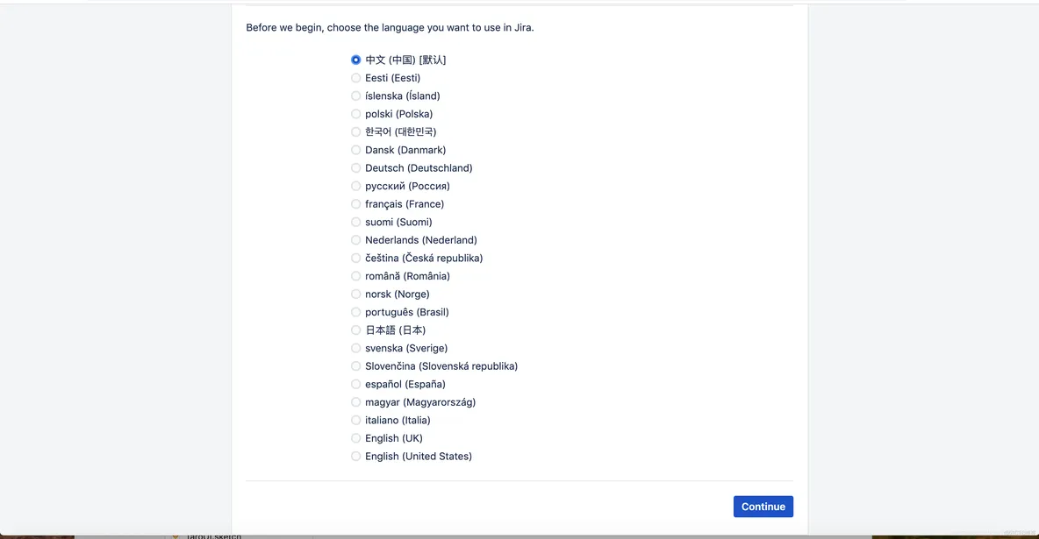The image size is (1039, 539).
Task: Select español (España) language
Action: [x=355, y=384]
